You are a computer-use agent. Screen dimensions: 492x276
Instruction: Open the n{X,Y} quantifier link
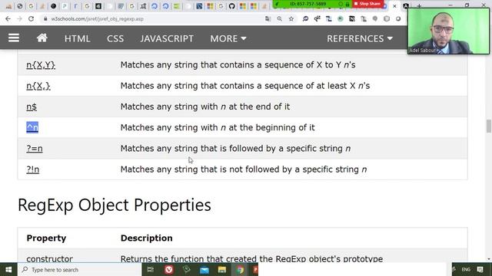(x=41, y=64)
